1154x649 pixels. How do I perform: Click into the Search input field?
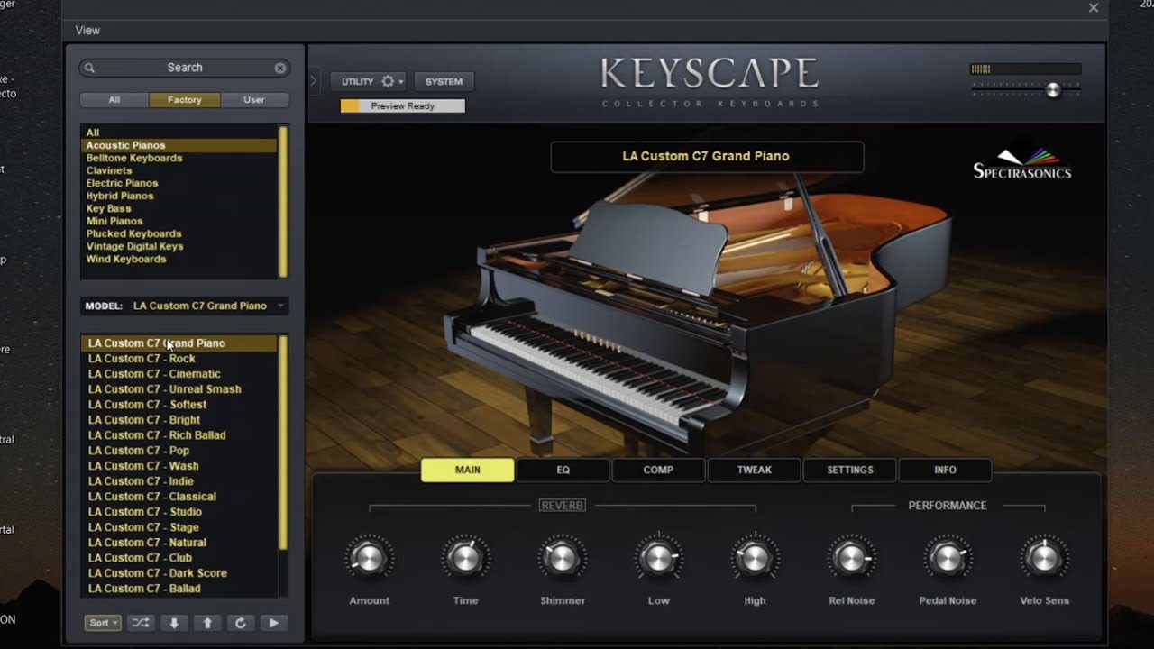click(184, 68)
